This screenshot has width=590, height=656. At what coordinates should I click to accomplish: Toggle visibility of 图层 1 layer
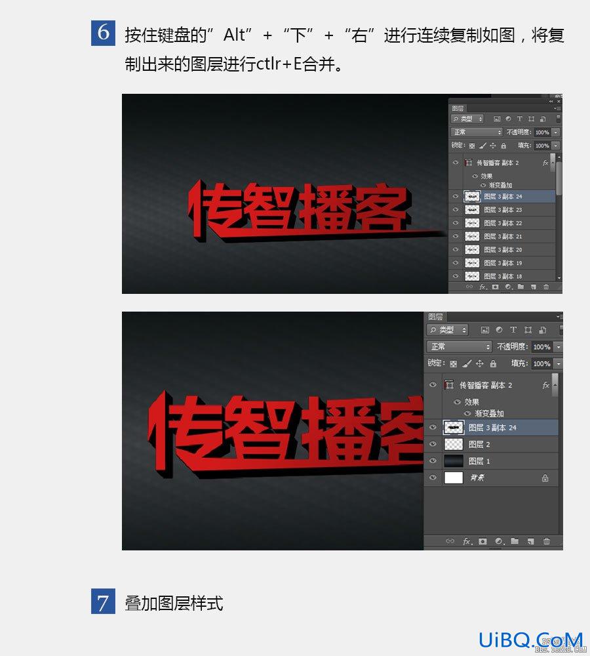433,461
